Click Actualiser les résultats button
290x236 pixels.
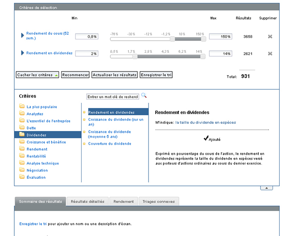coord(115,75)
